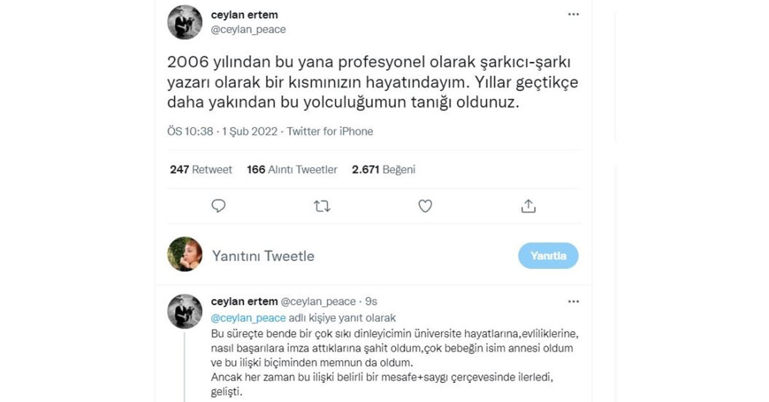Open the main tweet's three-dot menu
The height and width of the screenshot is (402, 769).
coord(573,15)
